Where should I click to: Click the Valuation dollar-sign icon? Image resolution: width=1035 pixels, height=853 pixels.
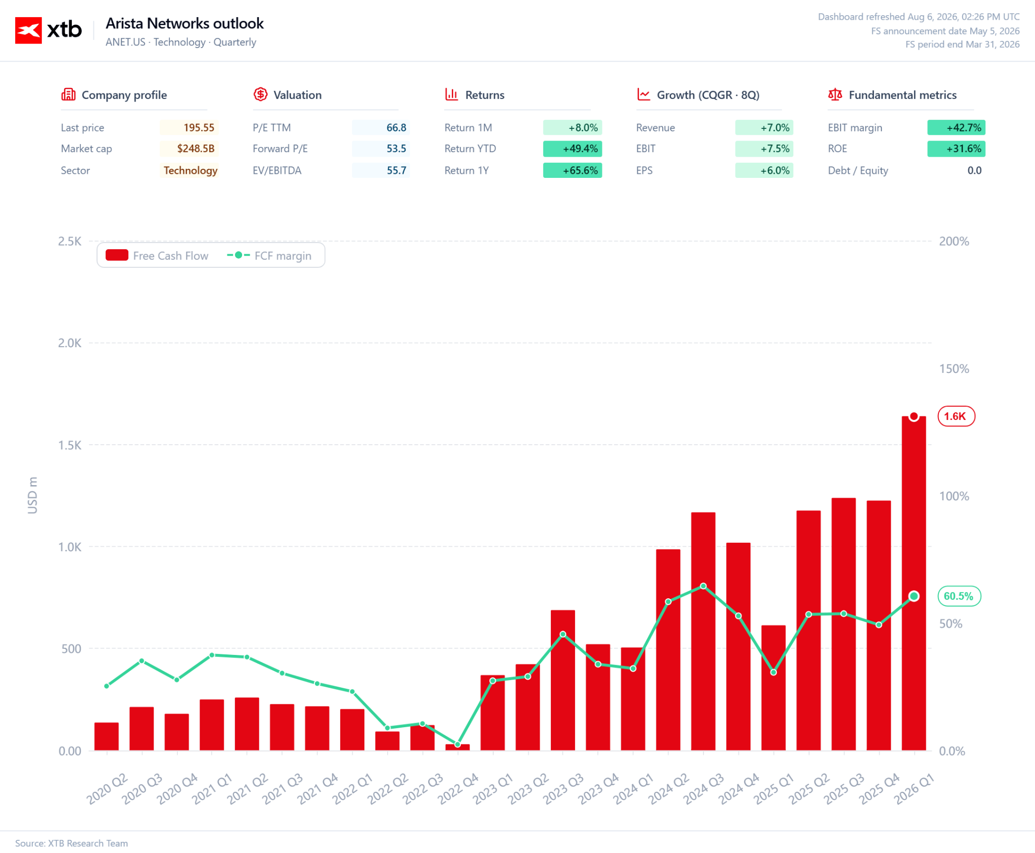[x=260, y=94]
